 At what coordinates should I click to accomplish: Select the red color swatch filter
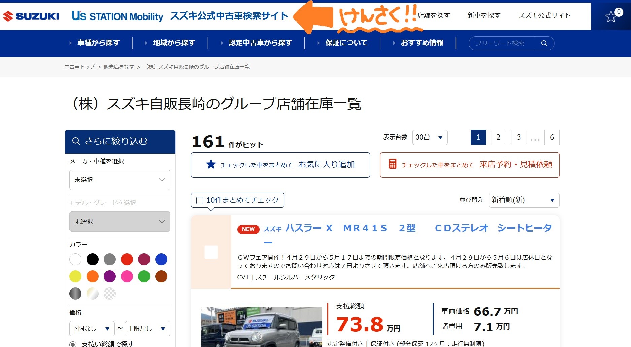[127, 259]
